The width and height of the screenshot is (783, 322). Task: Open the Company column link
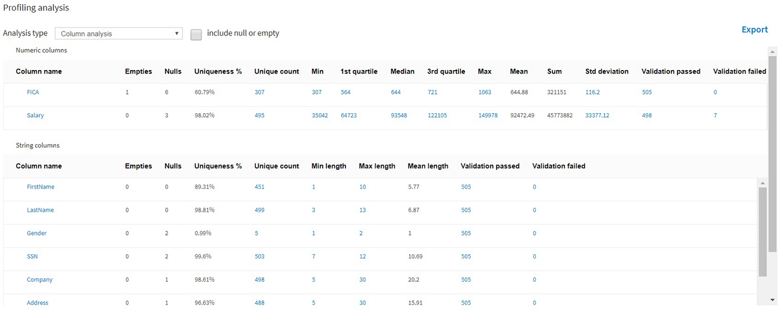40,280
